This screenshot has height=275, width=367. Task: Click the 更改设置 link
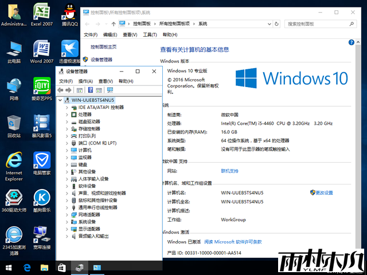point(324,193)
